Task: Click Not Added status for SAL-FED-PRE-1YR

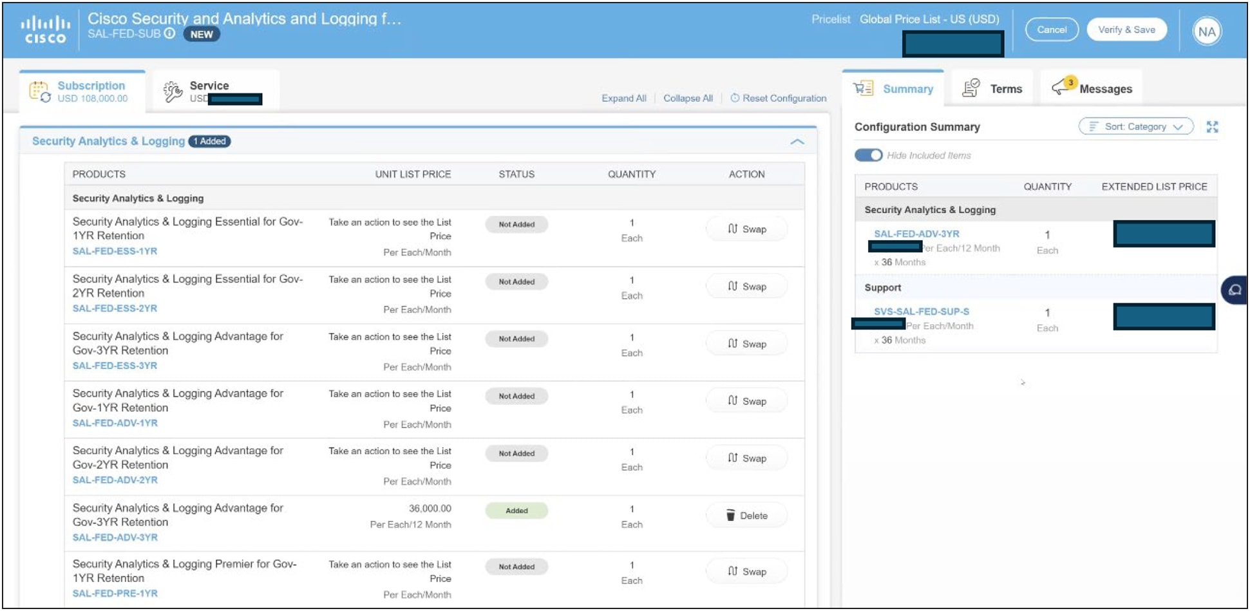Action: point(516,567)
